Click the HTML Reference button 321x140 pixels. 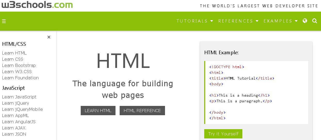pyautogui.click(x=142, y=111)
